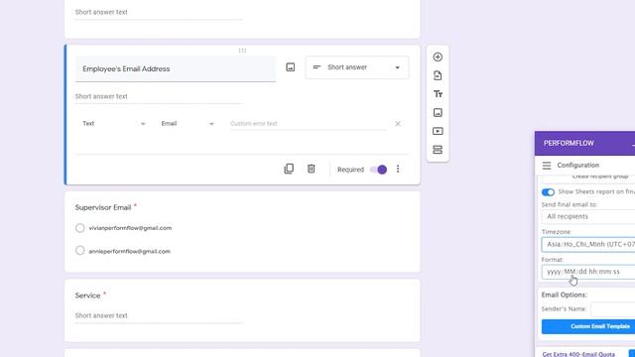Remove the response validation rule

398,124
